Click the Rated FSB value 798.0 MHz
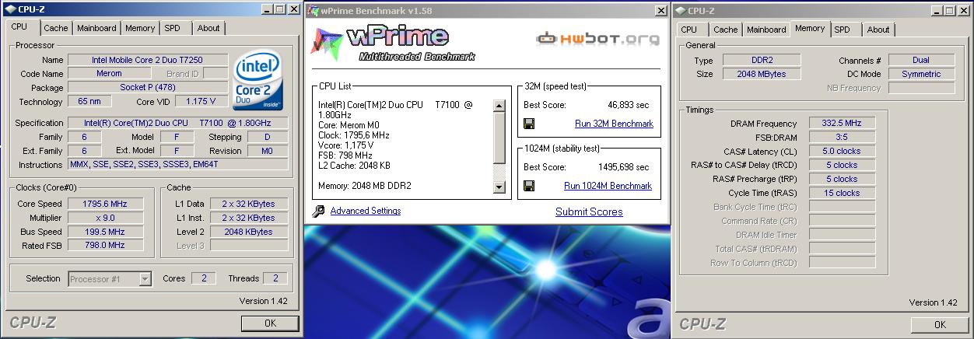 105,246
